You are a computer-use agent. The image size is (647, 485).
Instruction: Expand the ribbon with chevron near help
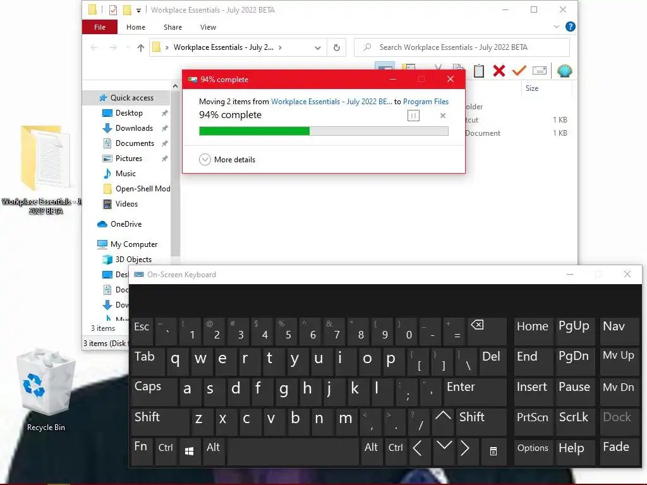tap(556, 27)
